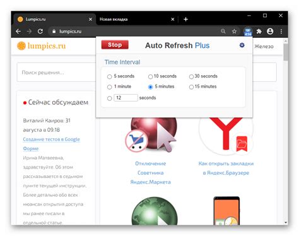299x236 pixels.
Task: Click the Auto Refresh Plus title
Action: 177,45
